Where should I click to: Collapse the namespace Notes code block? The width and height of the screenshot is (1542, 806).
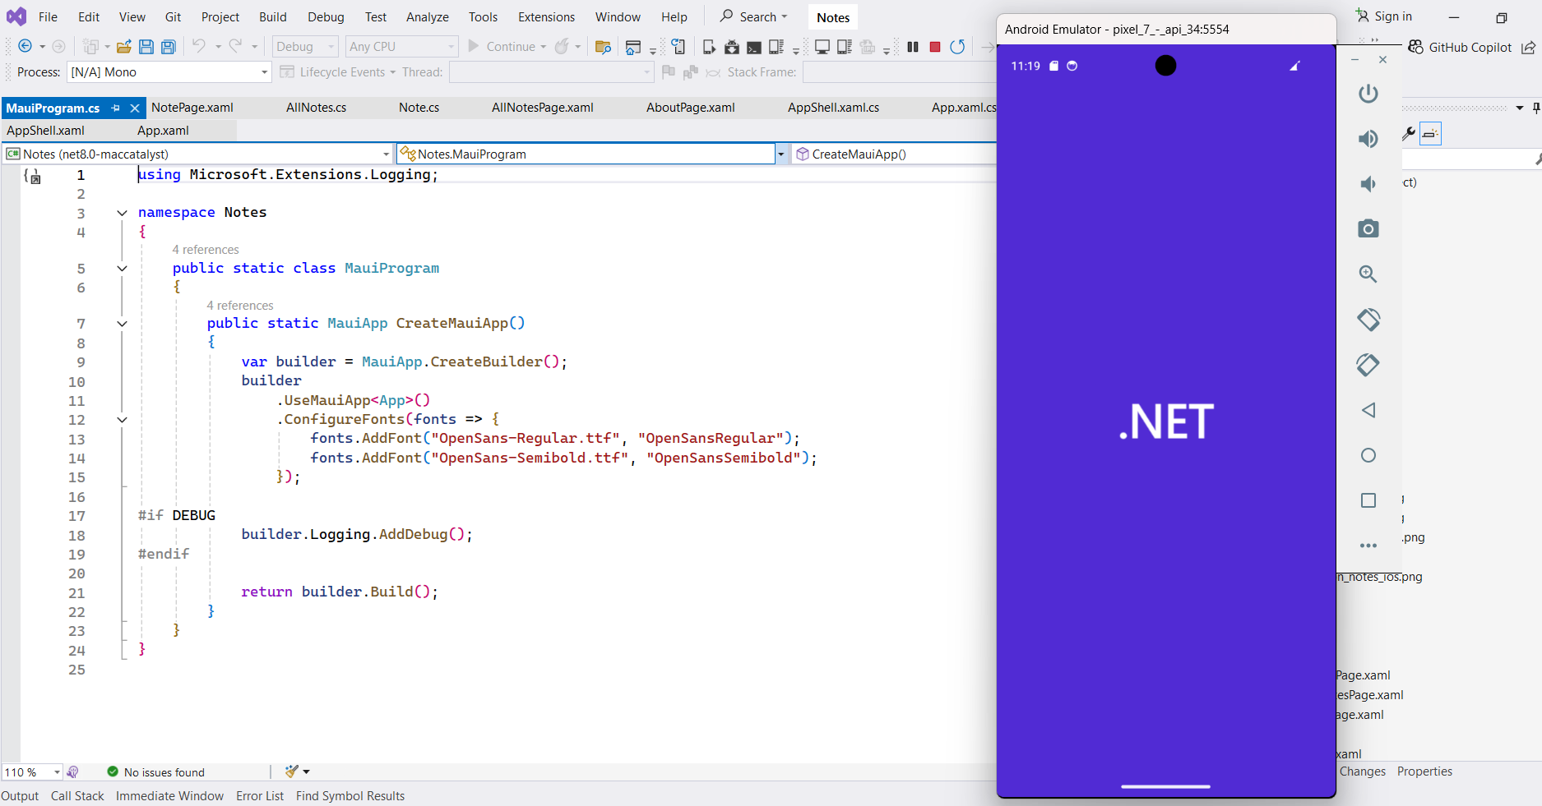click(x=122, y=213)
